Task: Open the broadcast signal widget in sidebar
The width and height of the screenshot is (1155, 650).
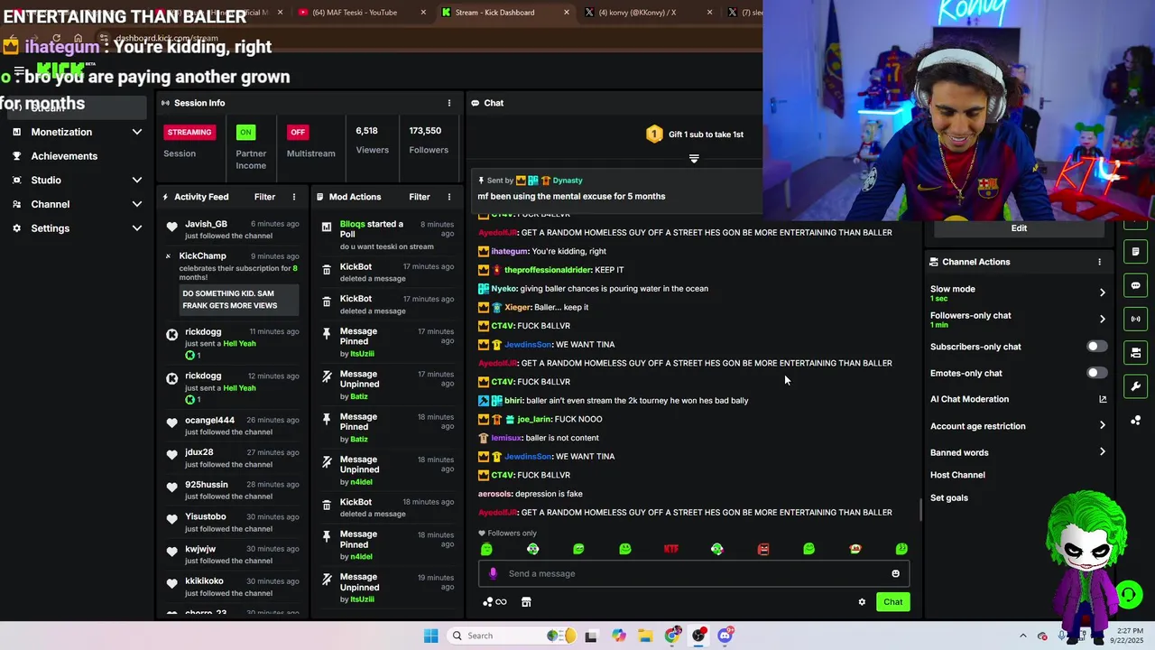Action: click(1136, 319)
